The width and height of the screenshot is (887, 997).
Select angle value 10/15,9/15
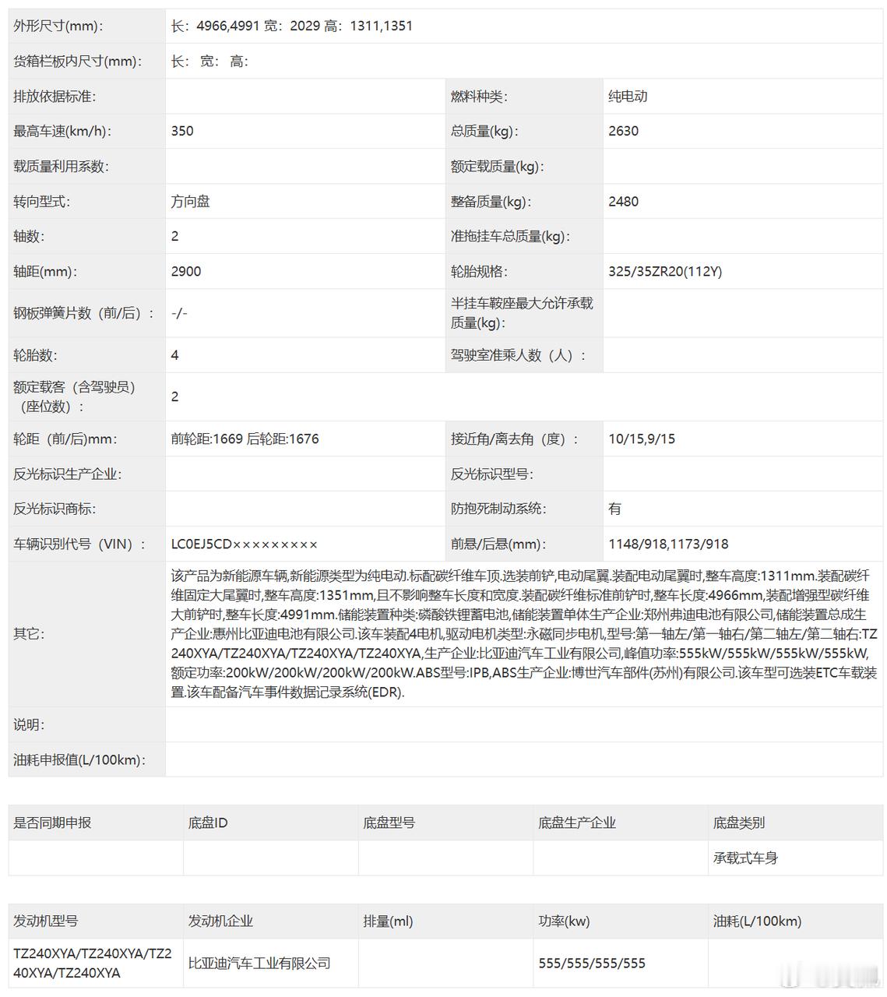pyautogui.click(x=642, y=439)
